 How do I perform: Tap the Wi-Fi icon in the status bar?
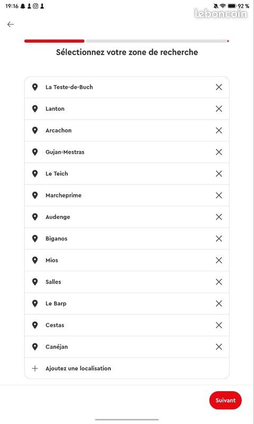tap(223, 6)
